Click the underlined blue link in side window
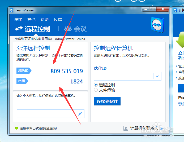Image resolution: width=184 pixels, height=142 pixels. [181, 104]
